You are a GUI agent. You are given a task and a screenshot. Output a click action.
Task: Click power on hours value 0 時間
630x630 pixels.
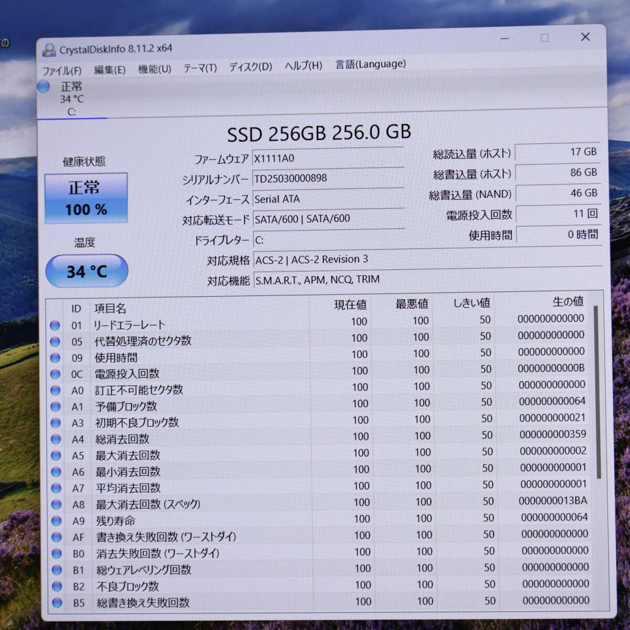[x=558, y=235]
